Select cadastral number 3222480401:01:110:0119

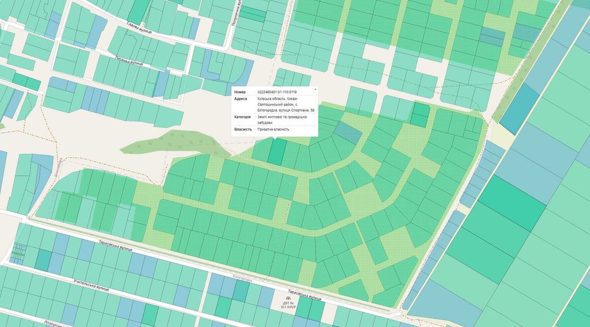pos(277,92)
